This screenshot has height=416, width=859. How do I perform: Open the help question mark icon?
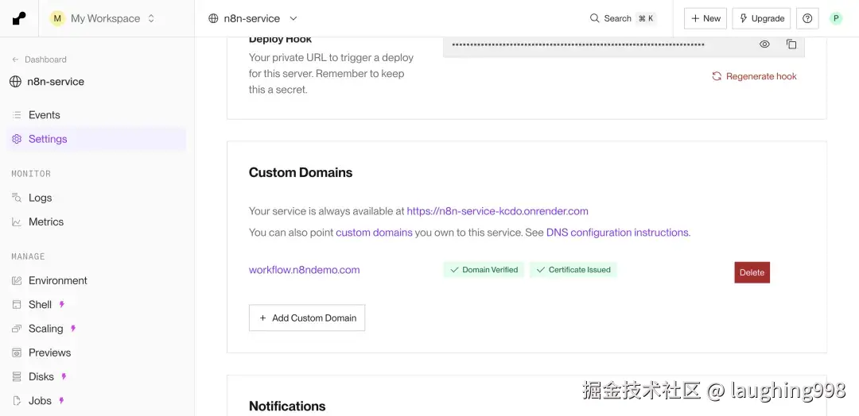(807, 18)
